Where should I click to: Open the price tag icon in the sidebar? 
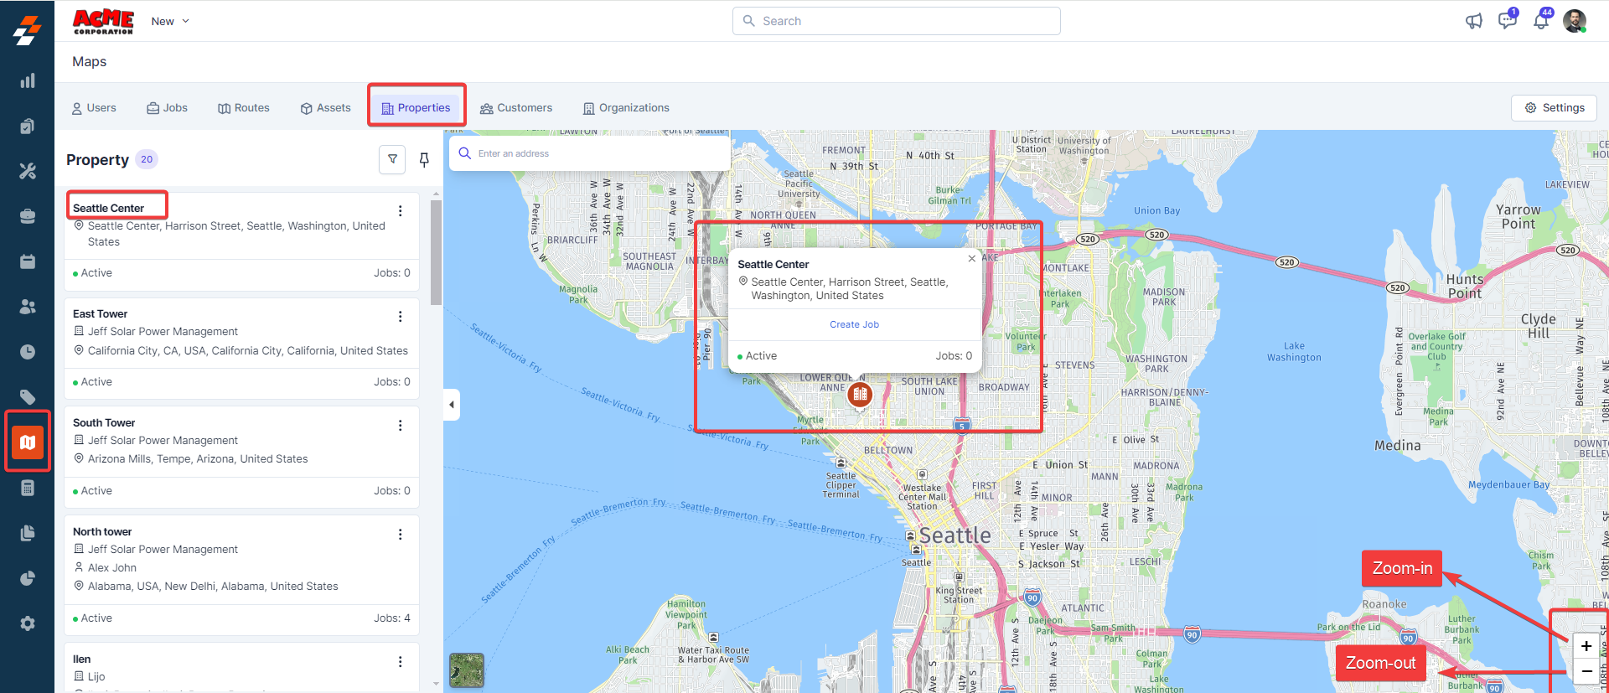[x=28, y=397]
